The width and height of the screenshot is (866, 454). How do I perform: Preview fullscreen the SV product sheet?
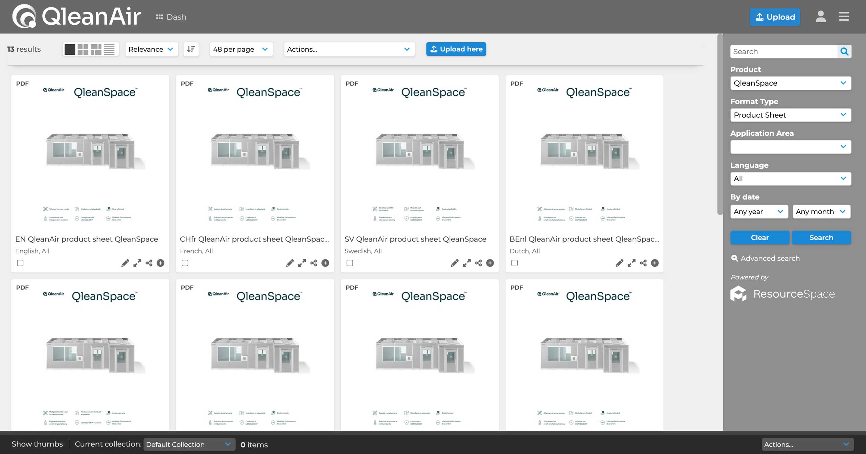466,263
